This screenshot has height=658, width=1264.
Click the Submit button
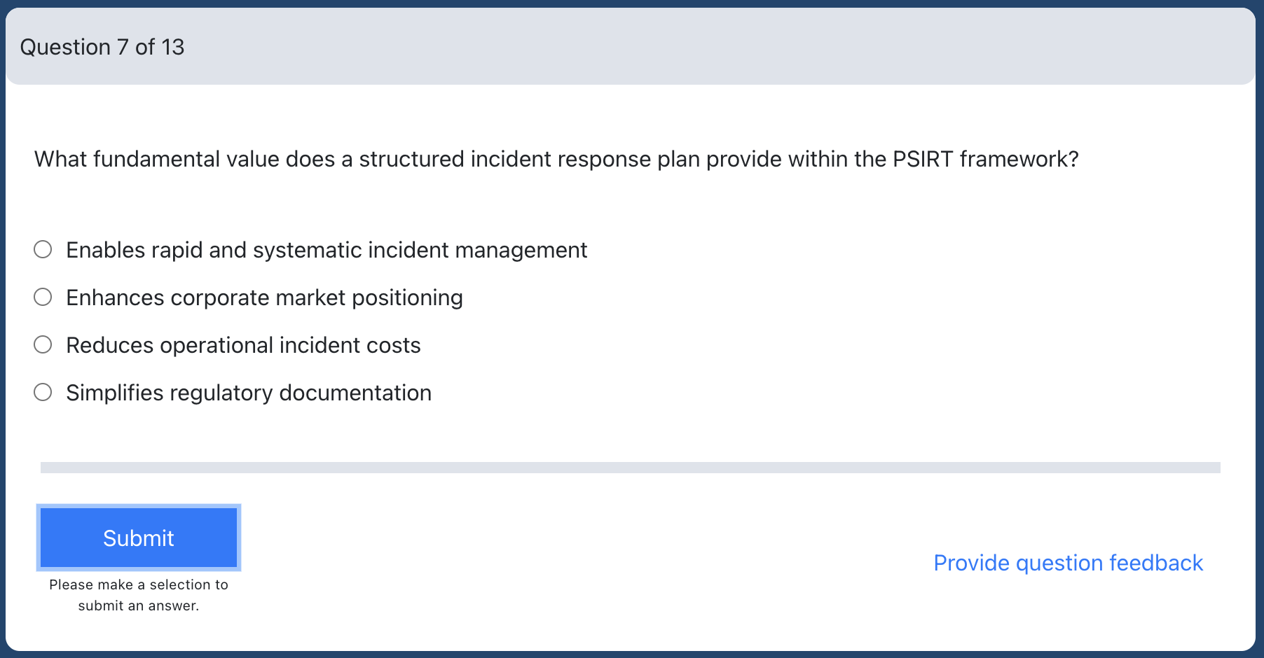[x=139, y=538]
